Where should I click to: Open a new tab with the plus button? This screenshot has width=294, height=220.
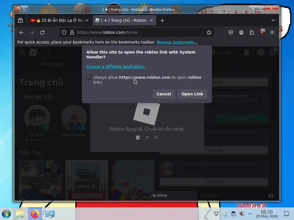163,20
